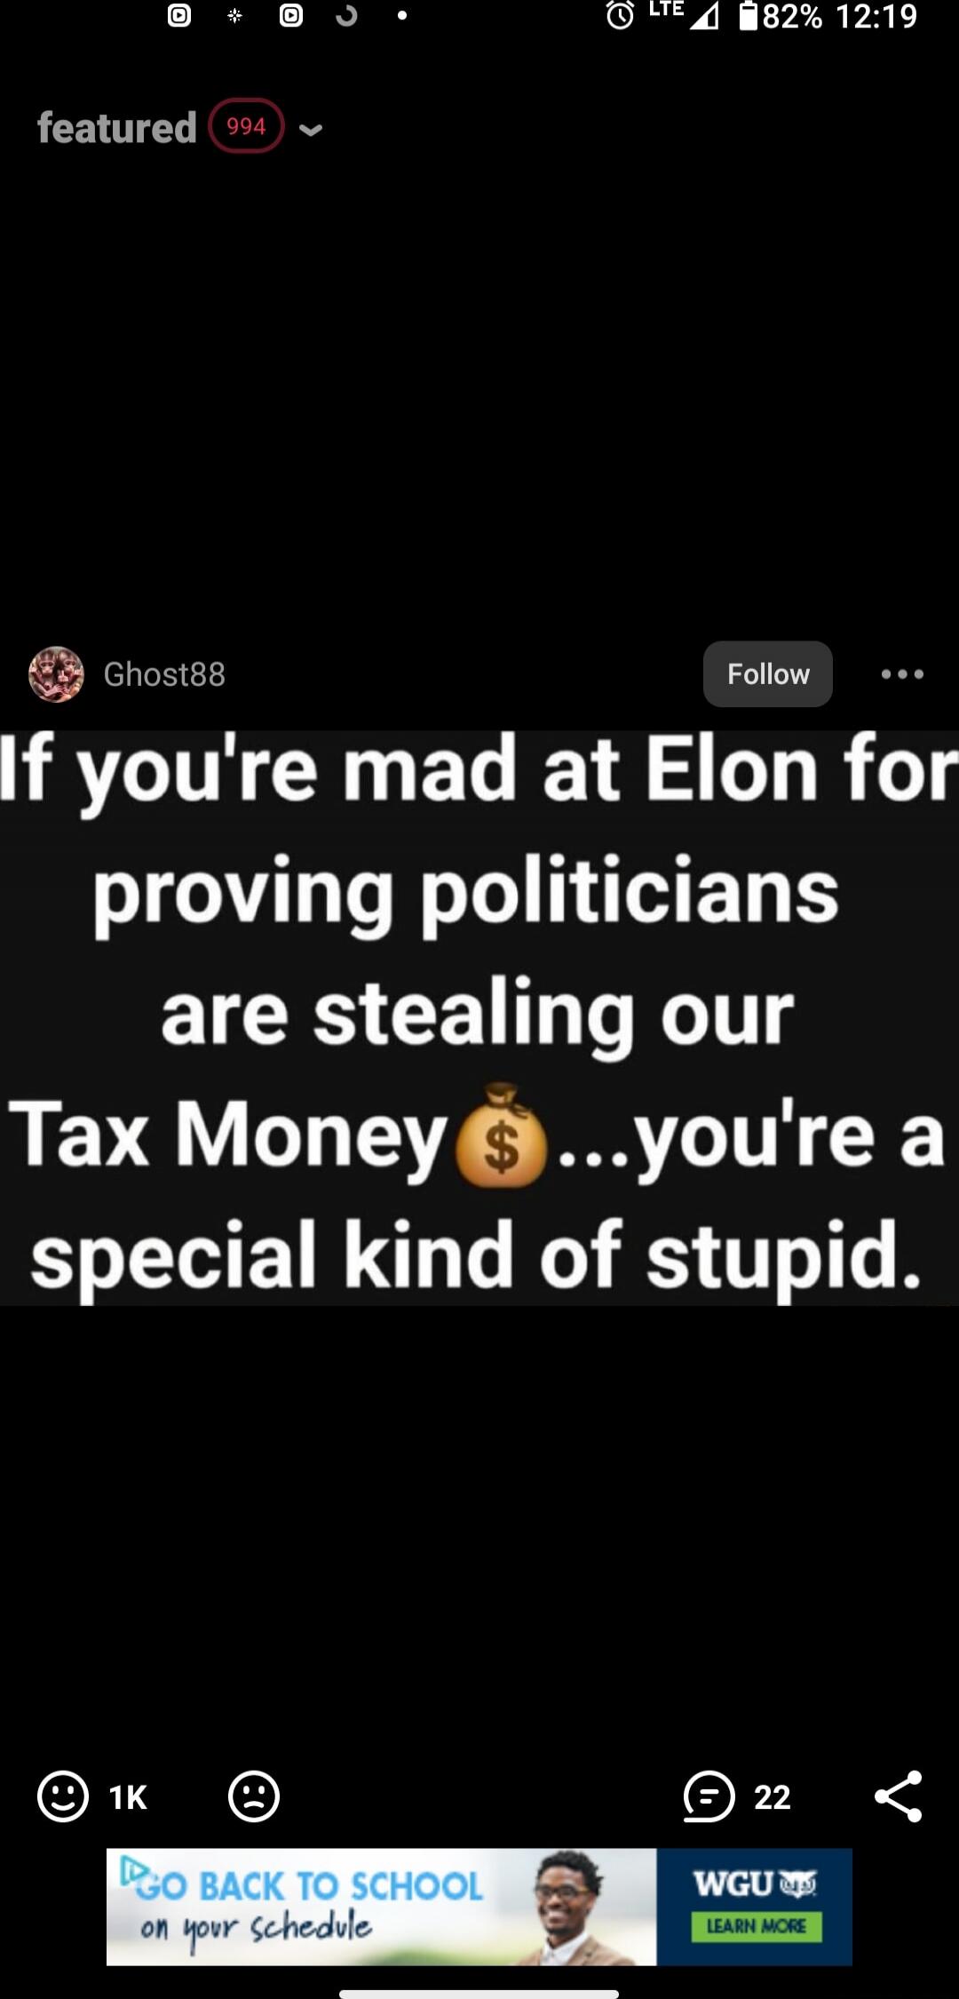Tap the Elon tax money meme image
This screenshot has width=959, height=1999.
(x=479, y=1018)
